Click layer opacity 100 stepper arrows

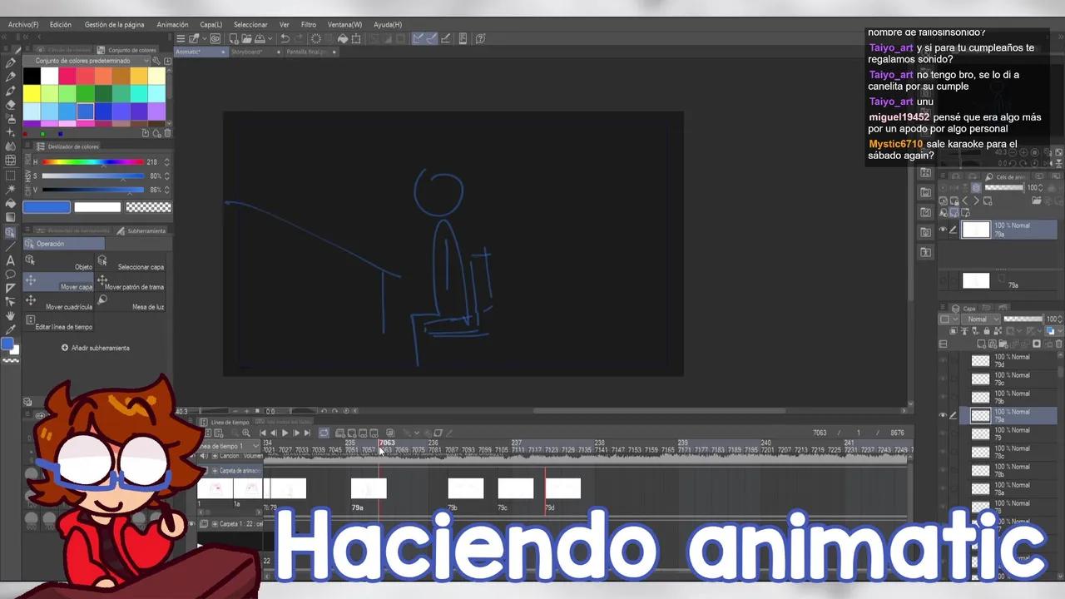point(1060,319)
